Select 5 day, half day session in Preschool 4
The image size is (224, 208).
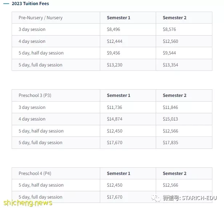click(x=41, y=185)
